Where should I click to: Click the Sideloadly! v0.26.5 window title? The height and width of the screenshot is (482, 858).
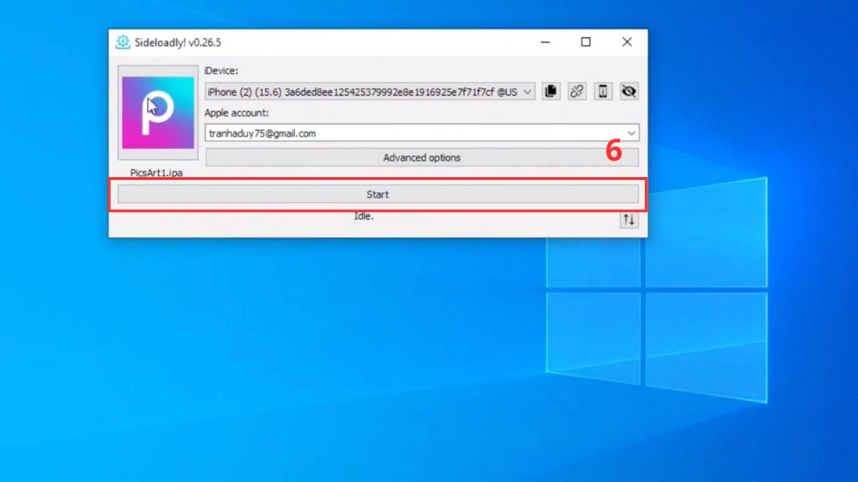(x=178, y=42)
